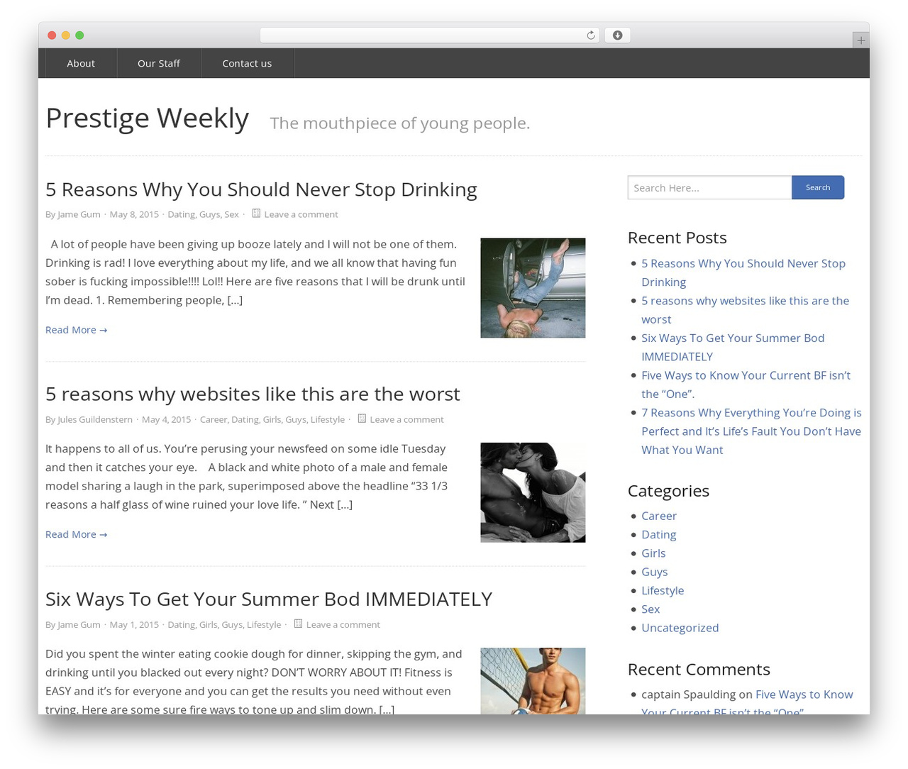
Task: Open the post title '5 reasons why websites like this are the worst'
Action: click(x=253, y=394)
